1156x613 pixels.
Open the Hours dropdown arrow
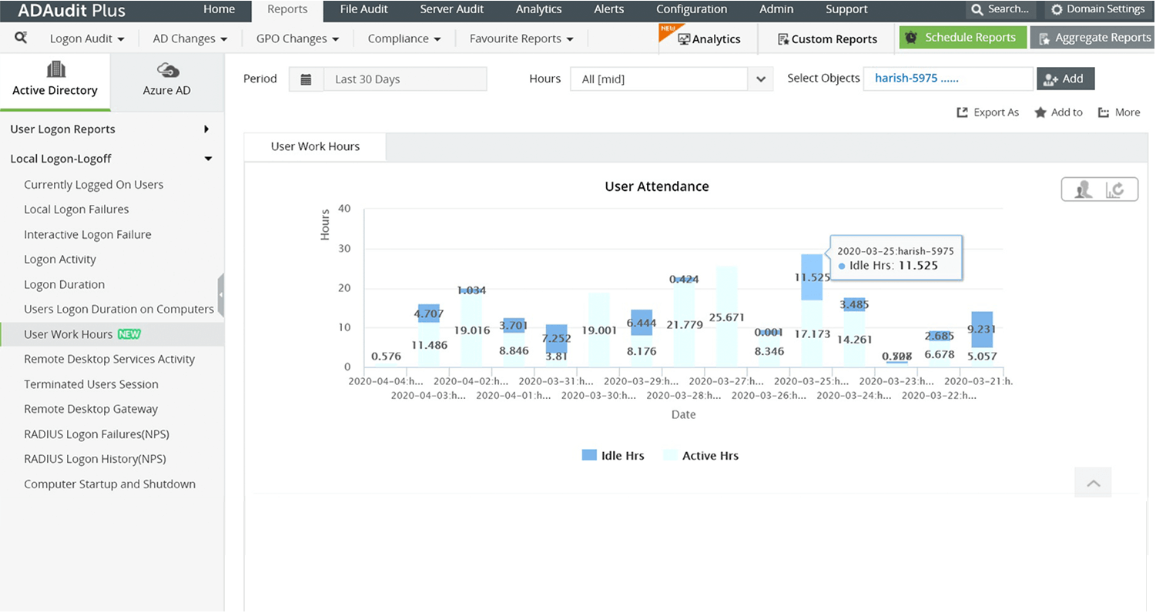click(761, 79)
